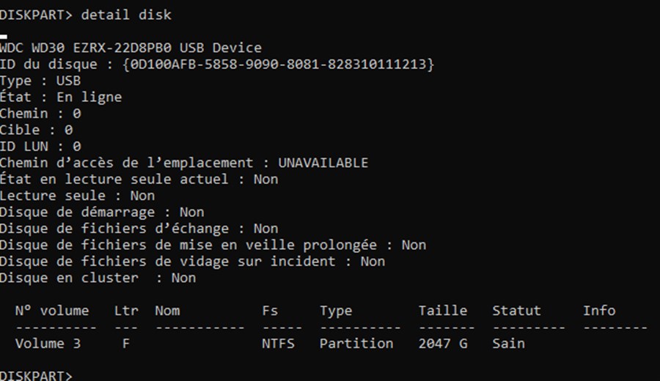
Task: Click the 'État : En ligne' line
Action: (61, 97)
